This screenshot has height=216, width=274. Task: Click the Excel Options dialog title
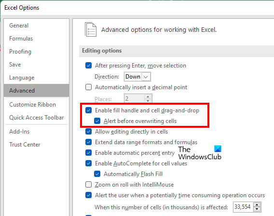[x=22, y=8]
